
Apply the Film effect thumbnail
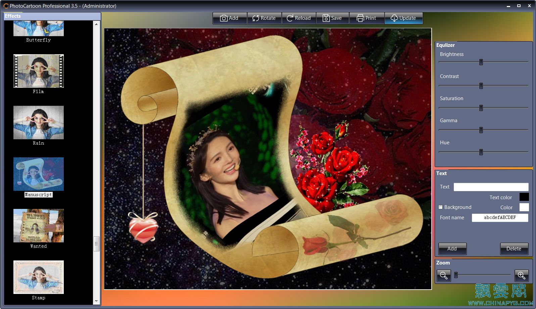coord(39,71)
